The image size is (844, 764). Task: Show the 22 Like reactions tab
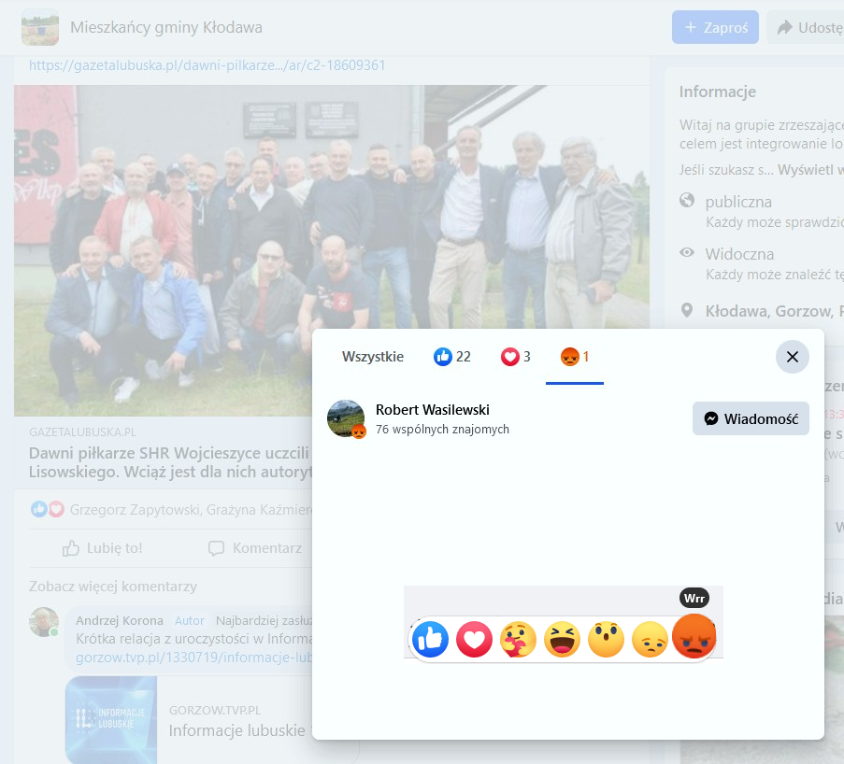[x=452, y=357]
